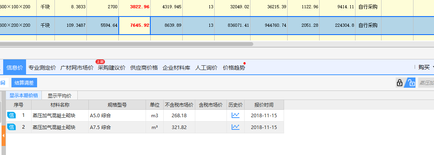Screen dimensions: 434x155
Task: Click the 600×100×200 specification cell
Action: (x=18, y=7)
